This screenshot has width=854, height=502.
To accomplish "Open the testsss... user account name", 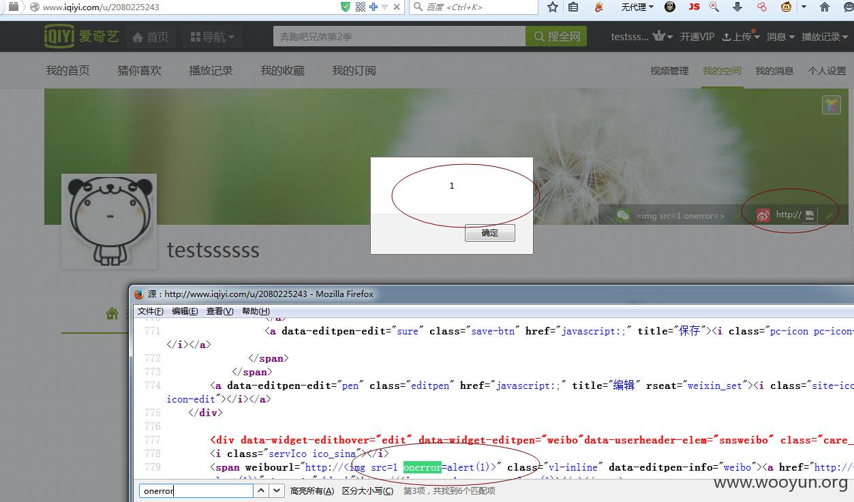I will point(630,37).
